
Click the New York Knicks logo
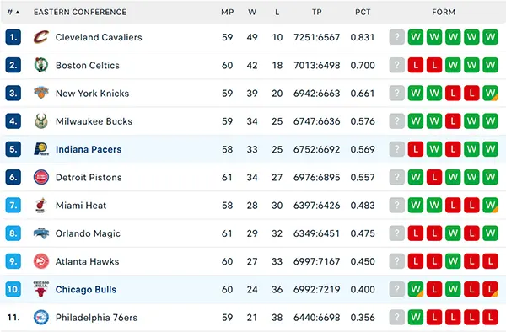(x=41, y=93)
